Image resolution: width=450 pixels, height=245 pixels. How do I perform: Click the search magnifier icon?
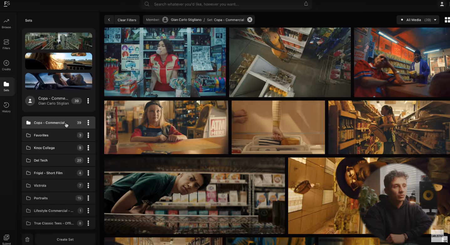147,4
